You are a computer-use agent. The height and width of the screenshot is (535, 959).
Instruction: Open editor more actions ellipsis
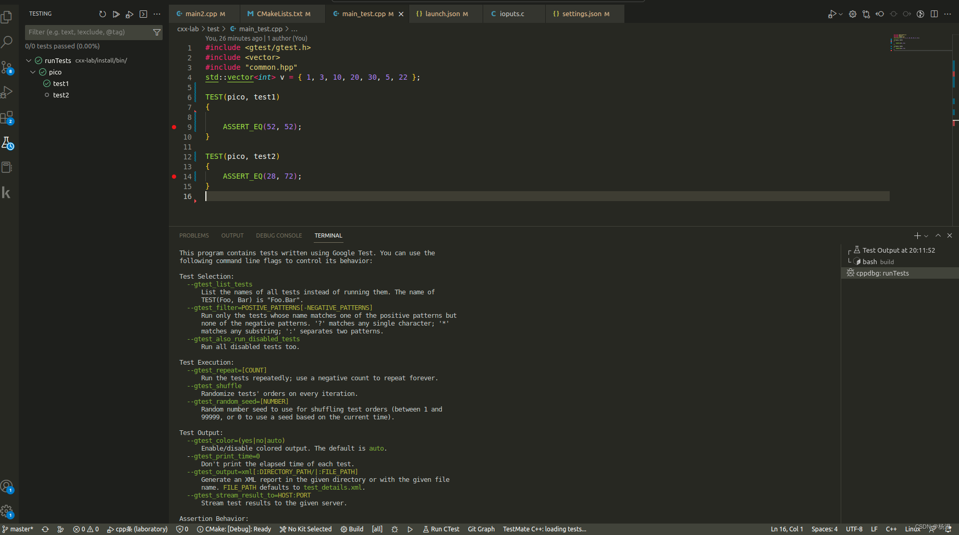[x=948, y=14]
